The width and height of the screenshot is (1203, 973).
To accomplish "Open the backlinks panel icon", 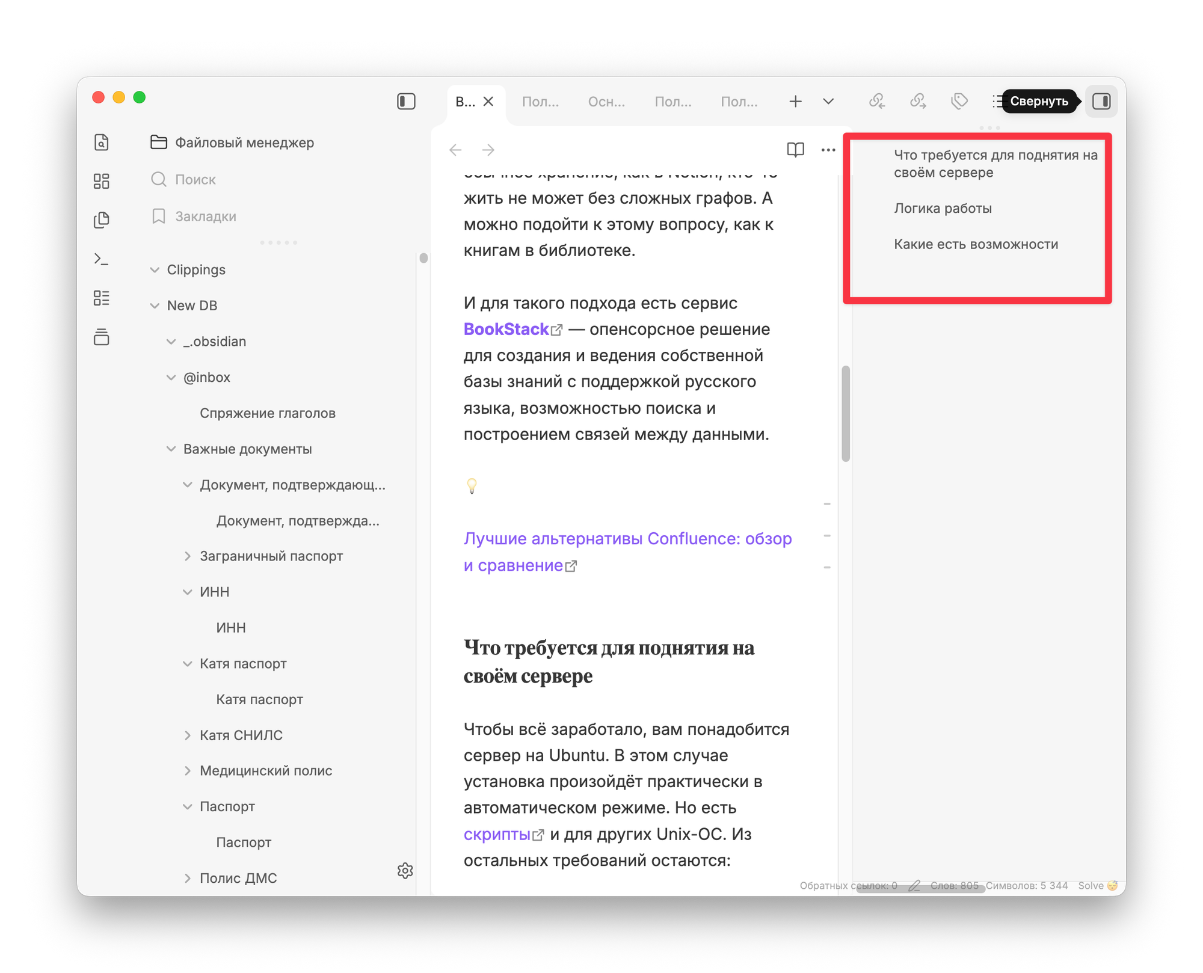I will pyautogui.click(x=876, y=101).
